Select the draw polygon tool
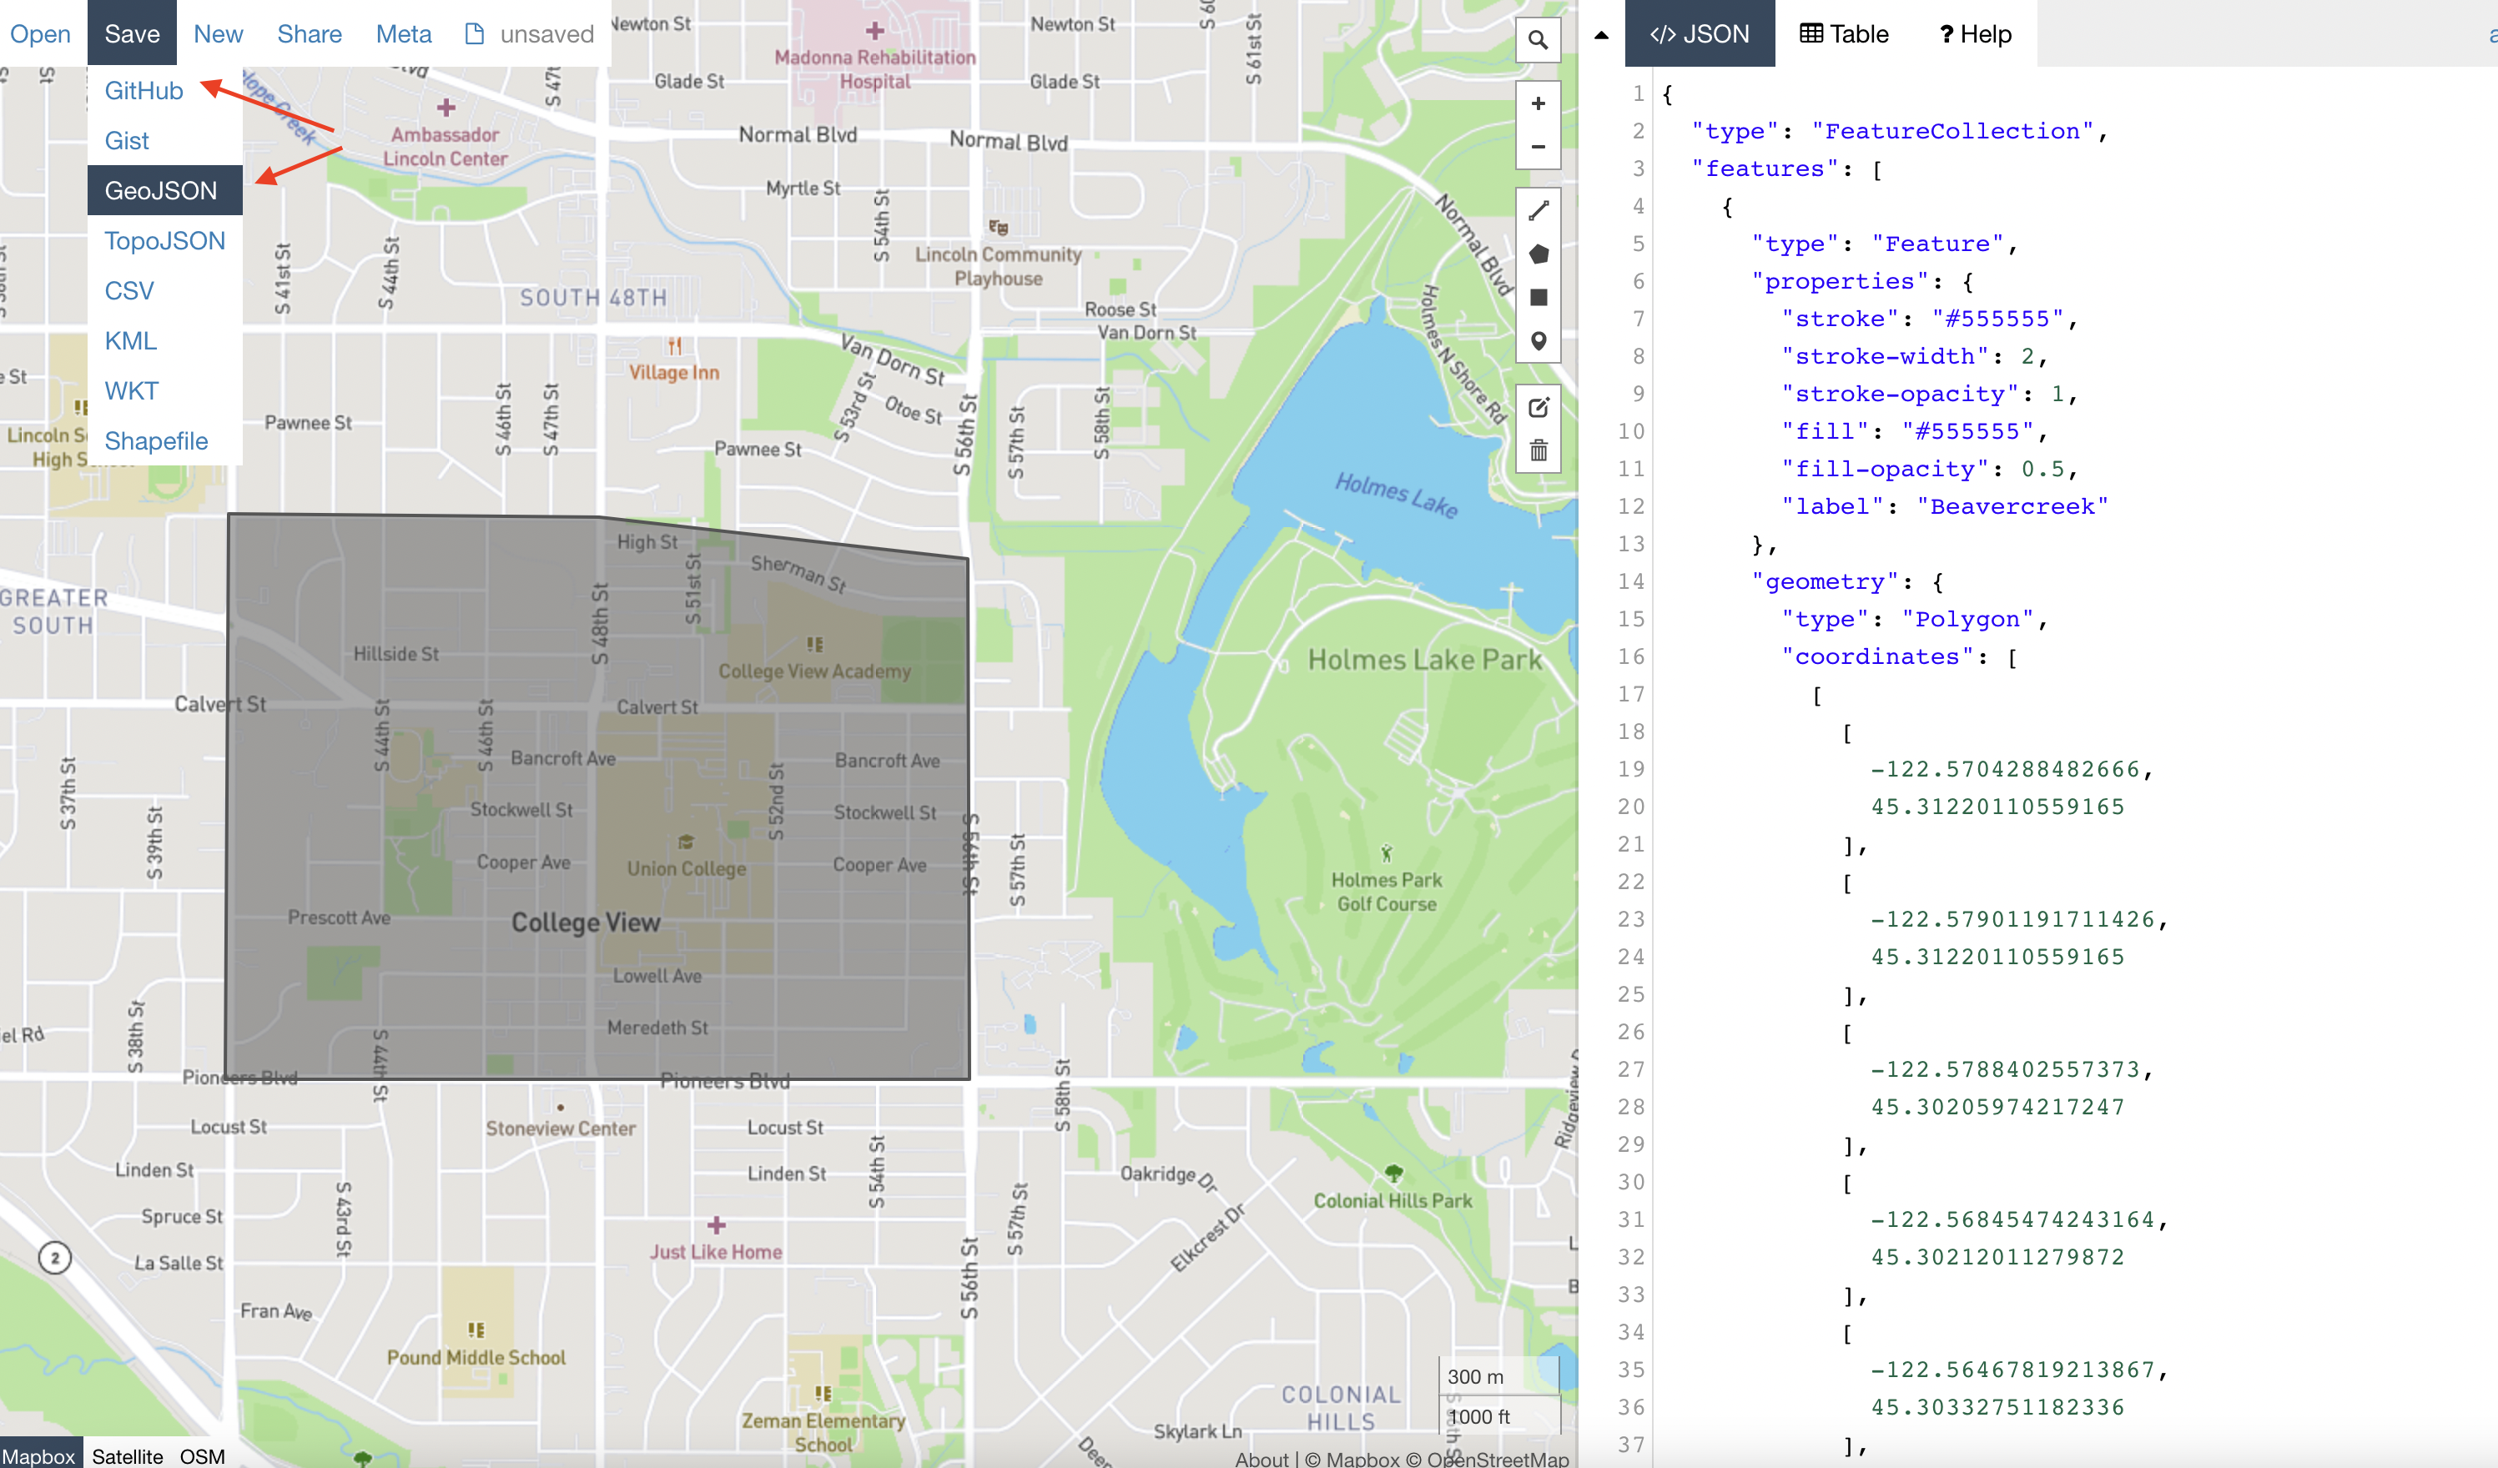Screen dimensions: 2498x1468 1538,254
